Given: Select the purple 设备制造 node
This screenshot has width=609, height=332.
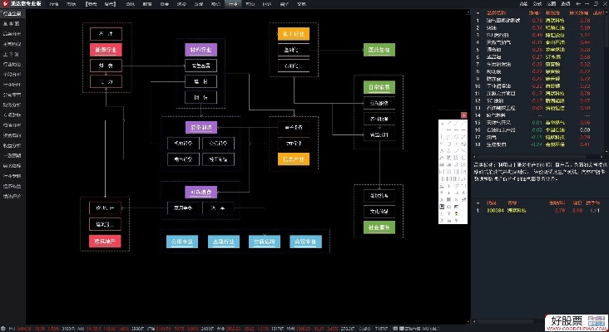Looking at the screenshot, I should [x=201, y=128].
